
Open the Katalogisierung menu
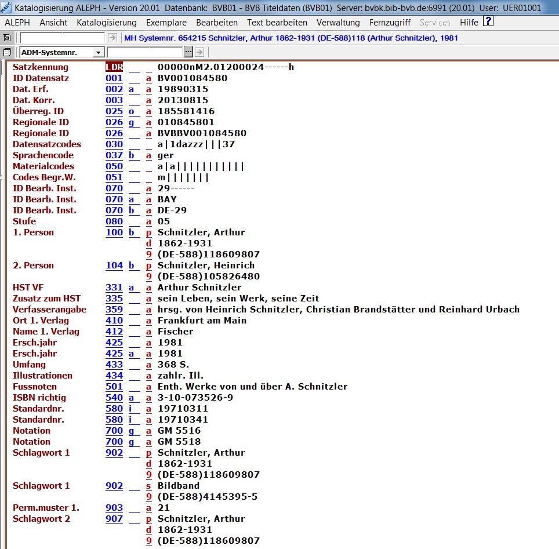(x=107, y=23)
